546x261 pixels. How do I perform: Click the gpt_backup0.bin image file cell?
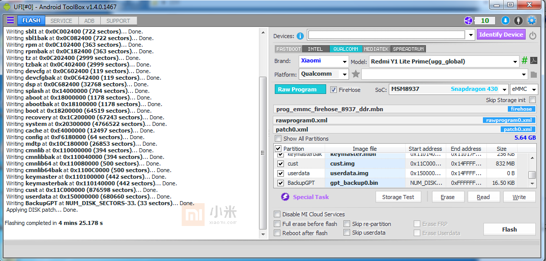366,183
